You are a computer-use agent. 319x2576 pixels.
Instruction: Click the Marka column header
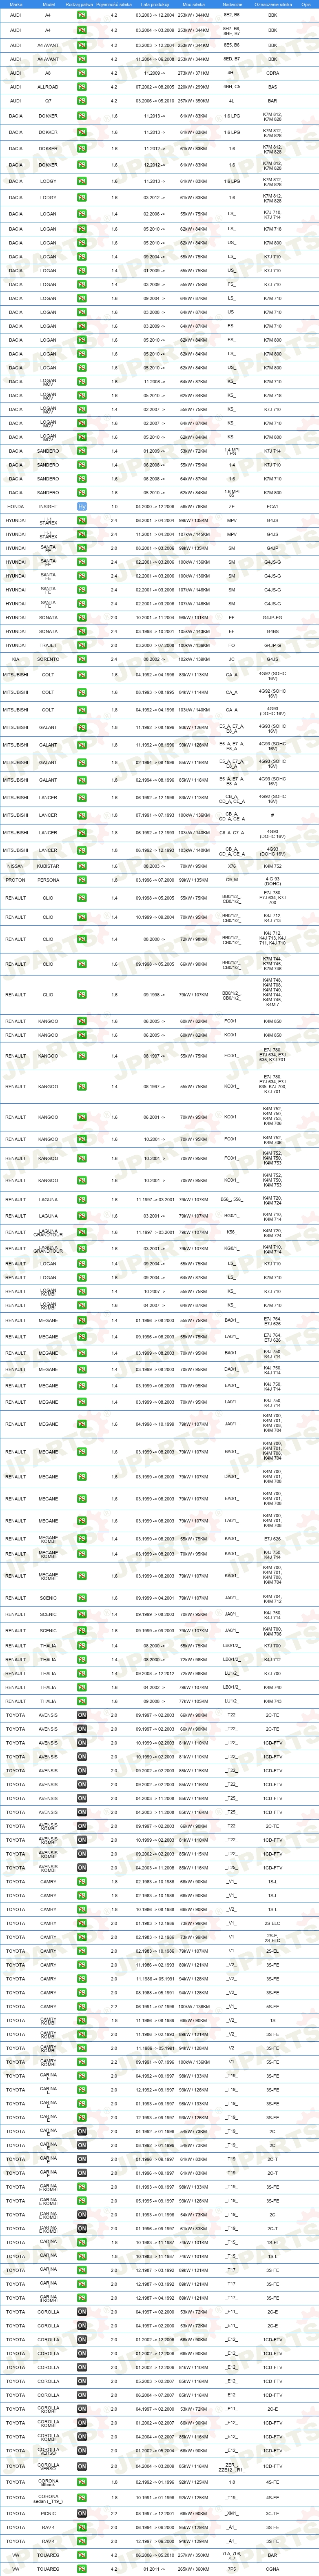click(x=15, y=4)
